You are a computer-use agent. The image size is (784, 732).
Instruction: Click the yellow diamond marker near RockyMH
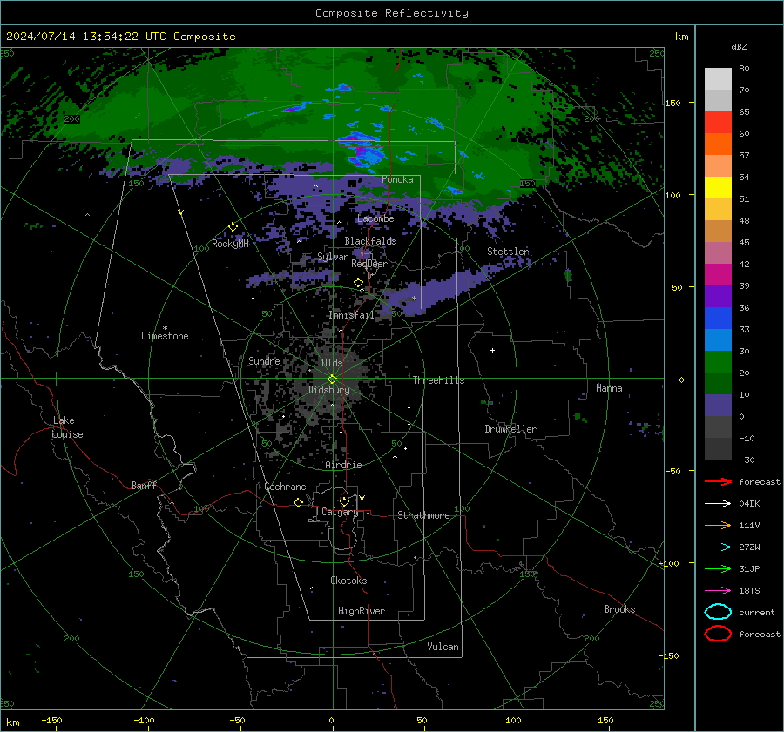click(x=233, y=227)
